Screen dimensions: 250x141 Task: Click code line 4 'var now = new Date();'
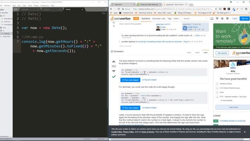coord(44,28)
